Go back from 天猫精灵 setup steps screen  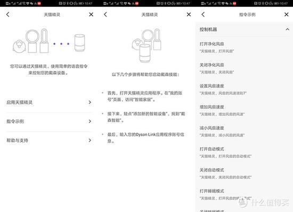(x=105, y=14)
